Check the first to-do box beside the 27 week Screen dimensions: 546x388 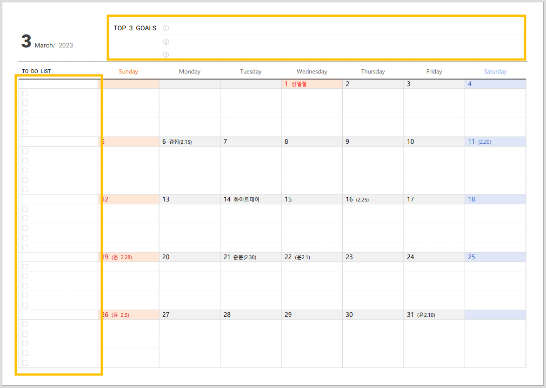(25, 324)
